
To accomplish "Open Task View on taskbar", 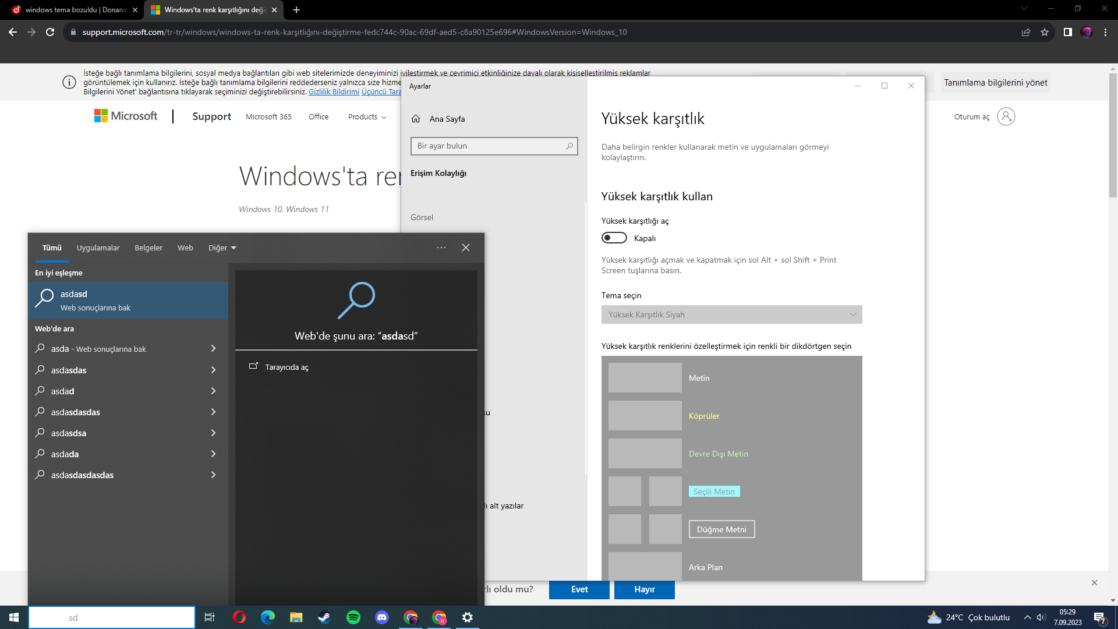I will 210,617.
